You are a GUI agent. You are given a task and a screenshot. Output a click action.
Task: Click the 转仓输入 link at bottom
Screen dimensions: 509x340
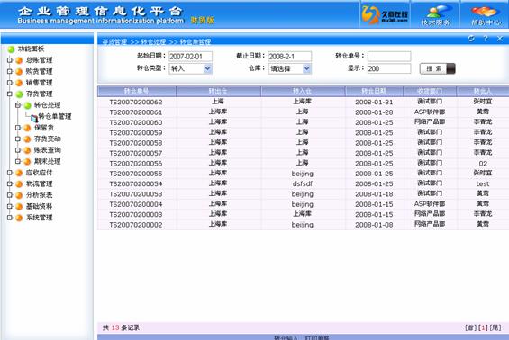286,337
